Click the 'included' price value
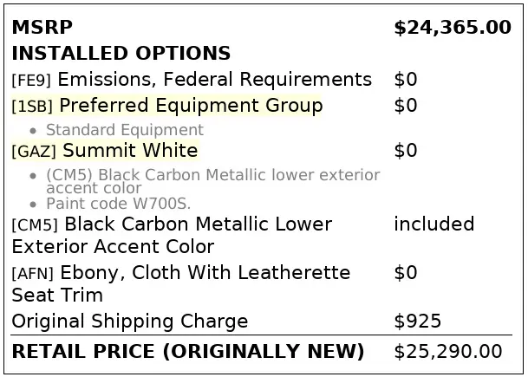This screenshot has height=377, width=528. [433, 224]
